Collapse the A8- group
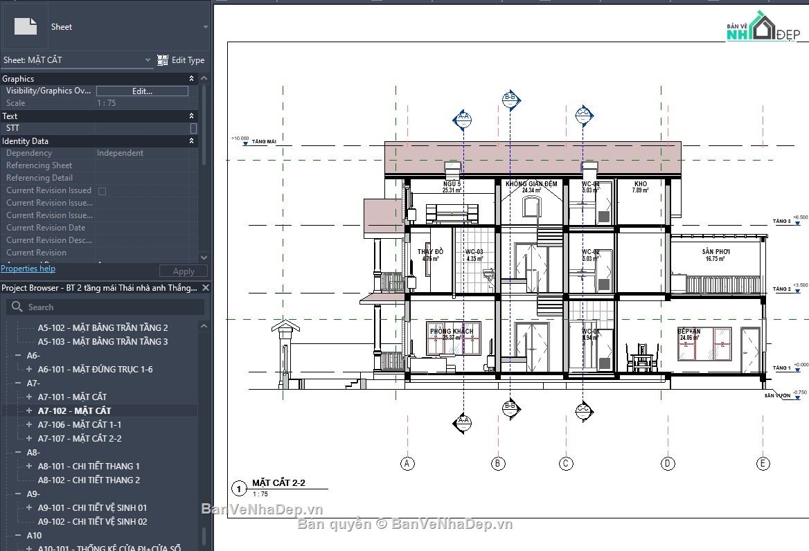 point(18,452)
